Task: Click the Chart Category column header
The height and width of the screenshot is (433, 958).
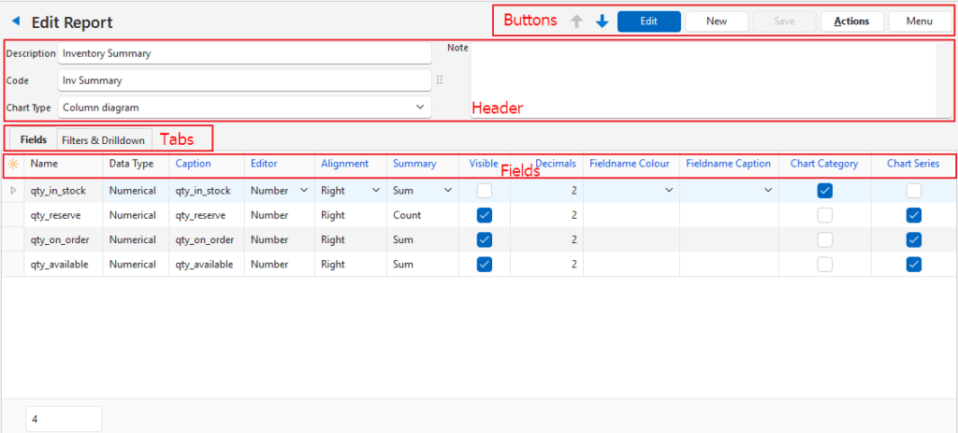Action: (824, 164)
